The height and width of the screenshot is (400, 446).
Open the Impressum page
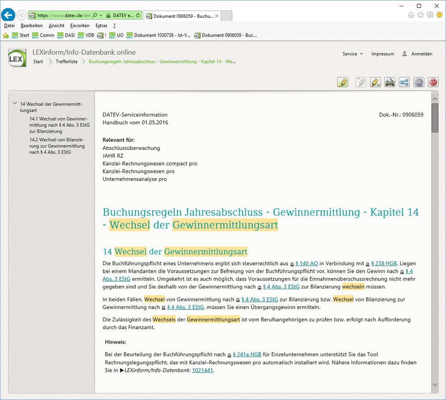(x=383, y=54)
